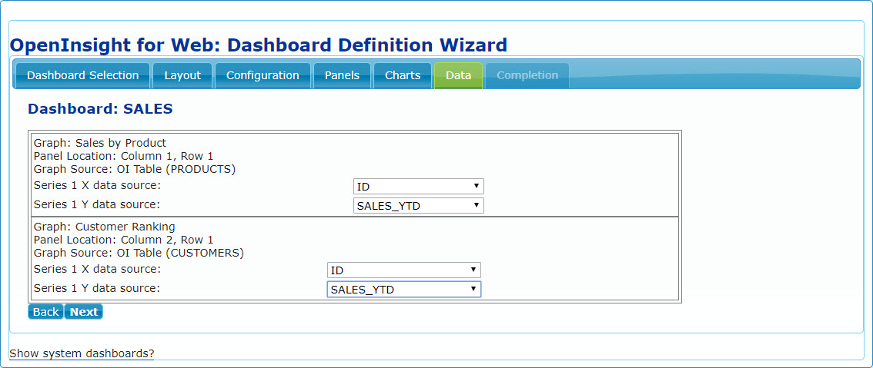Open Customer Ranking X data source dropdown
The width and height of the screenshot is (873, 368).
tap(403, 270)
